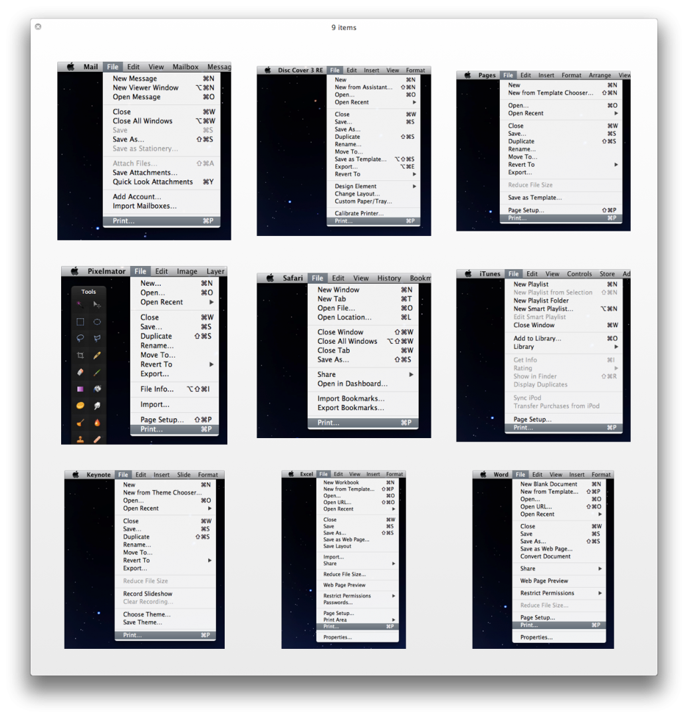Select the Eraser tool in Pixelmator
Viewport: 688px width, 718px height.
coord(80,372)
